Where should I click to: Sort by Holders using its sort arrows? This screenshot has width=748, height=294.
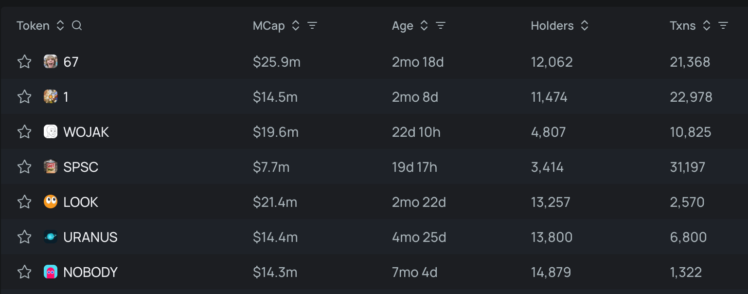[x=585, y=26]
